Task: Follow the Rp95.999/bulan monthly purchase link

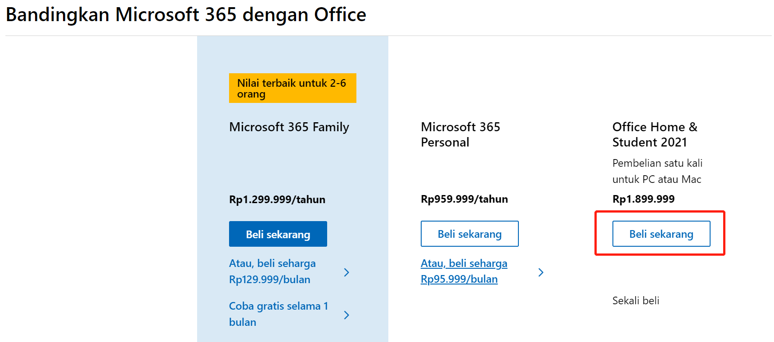Action: [x=463, y=271]
